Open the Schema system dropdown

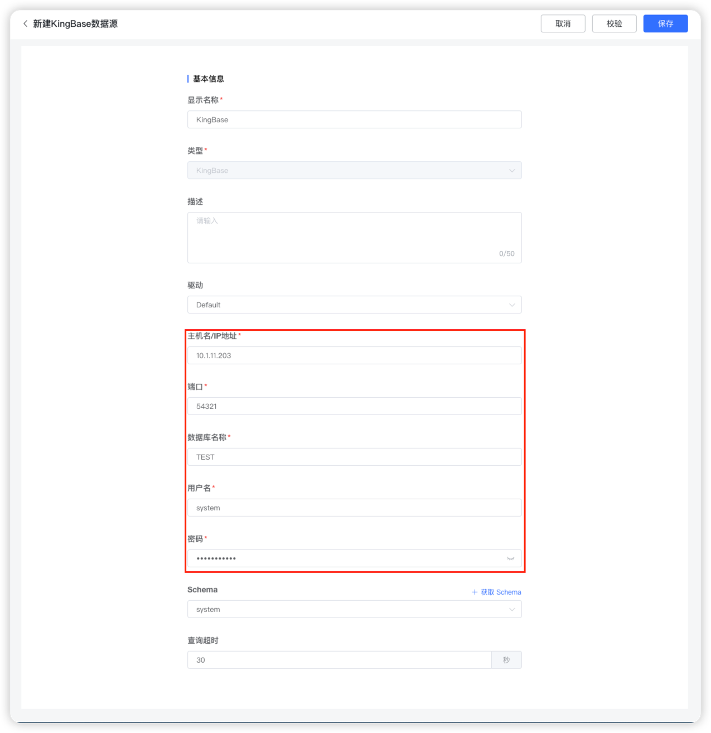tap(354, 609)
